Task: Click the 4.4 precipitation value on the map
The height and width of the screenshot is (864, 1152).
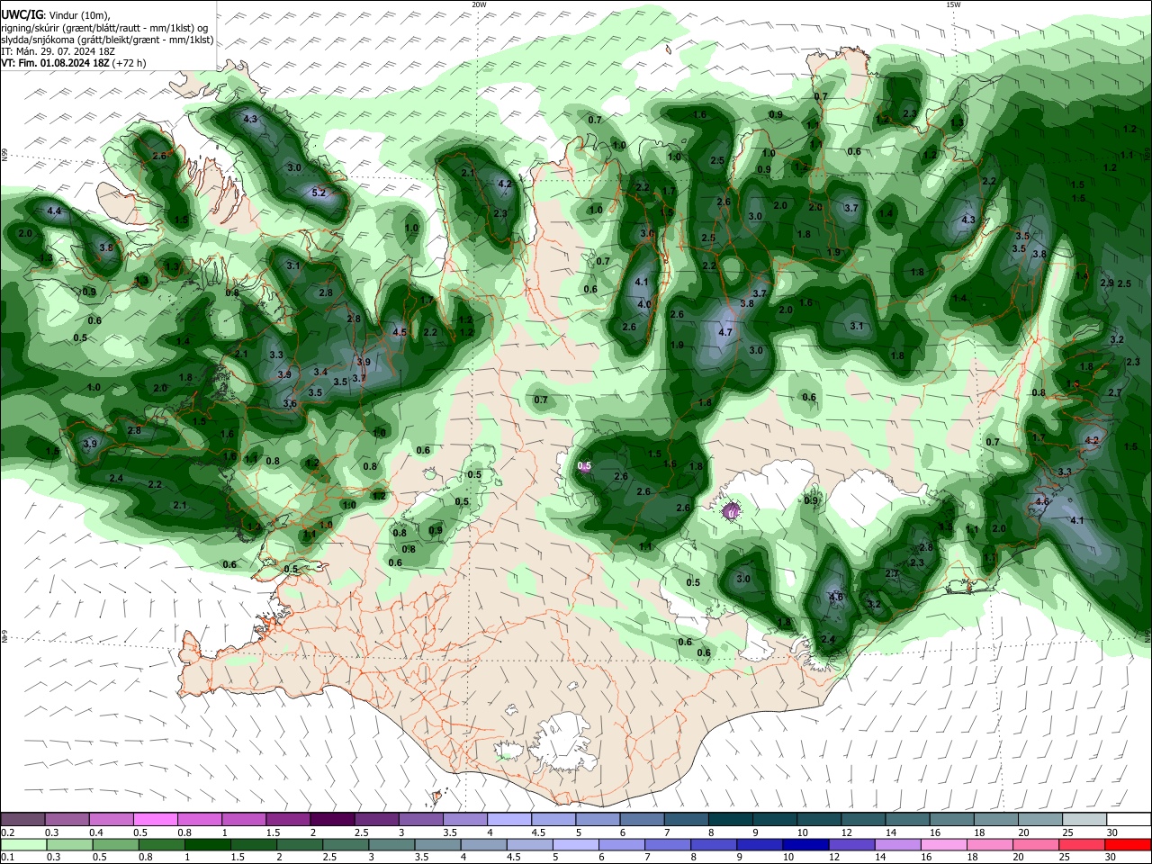Action: point(54,211)
